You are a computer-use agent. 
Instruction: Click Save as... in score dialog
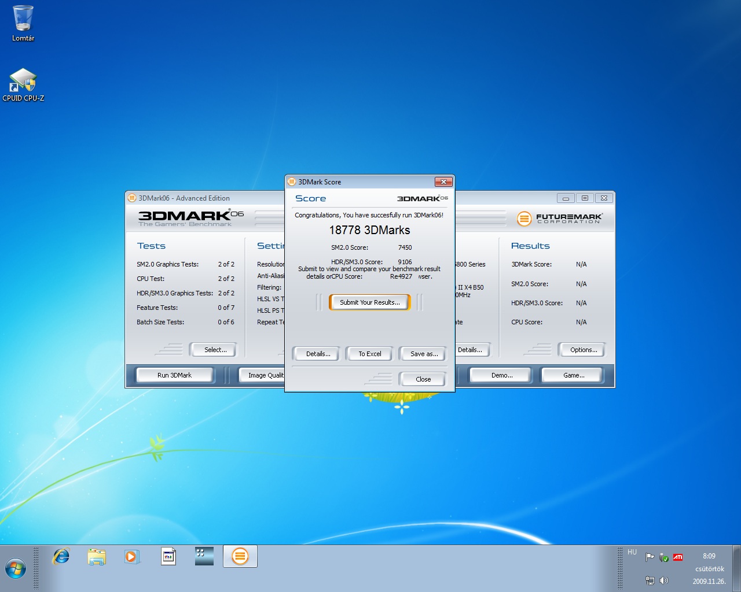424,354
